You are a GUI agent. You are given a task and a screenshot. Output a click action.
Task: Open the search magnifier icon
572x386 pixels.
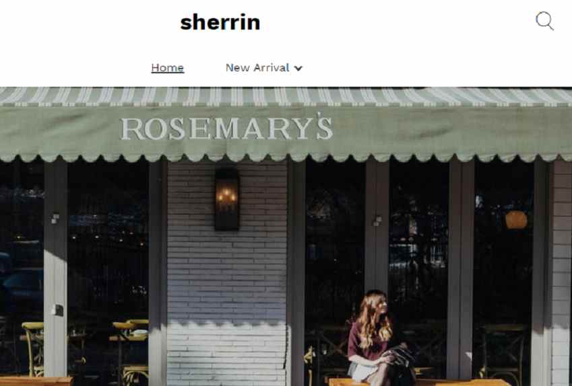(544, 21)
